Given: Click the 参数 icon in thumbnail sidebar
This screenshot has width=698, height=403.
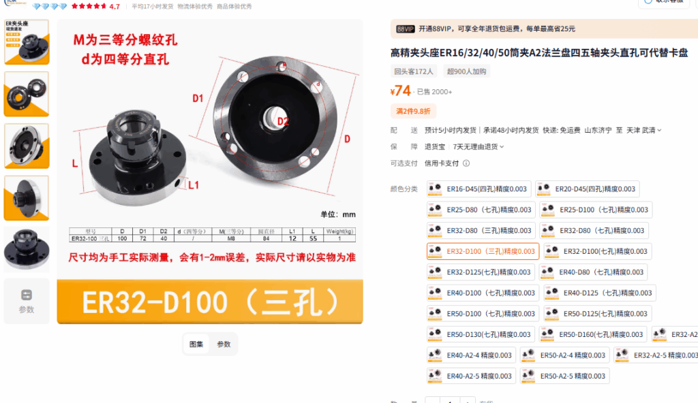Looking at the screenshot, I should coord(27,301).
